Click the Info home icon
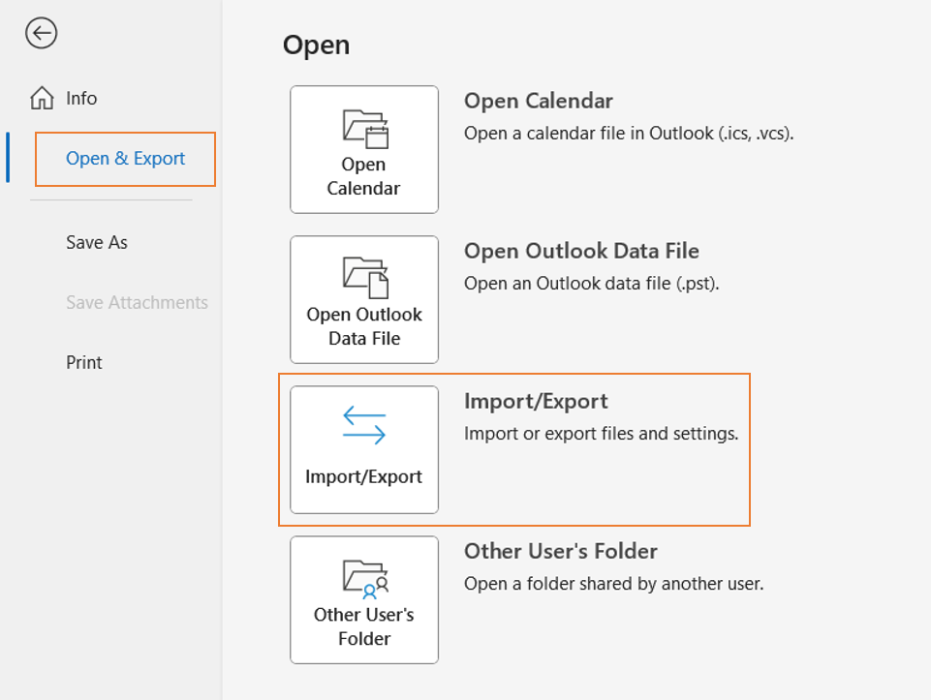 43,98
